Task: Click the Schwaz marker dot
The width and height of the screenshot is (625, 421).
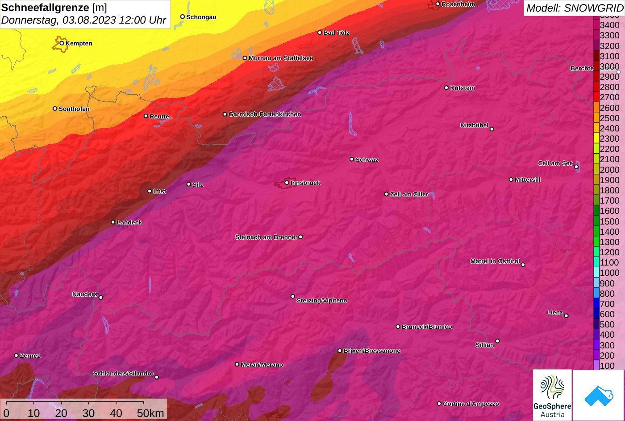Action: tap(352, 159)
